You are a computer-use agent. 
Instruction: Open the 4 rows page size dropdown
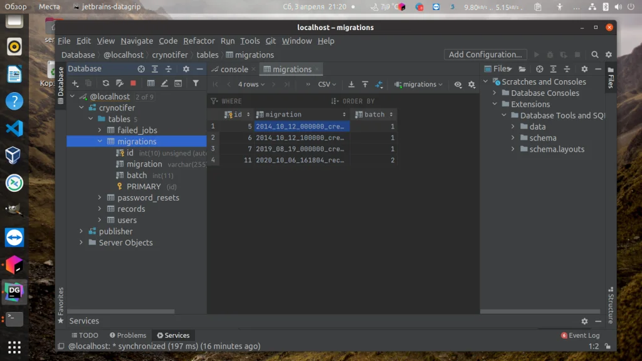point(250,83)
